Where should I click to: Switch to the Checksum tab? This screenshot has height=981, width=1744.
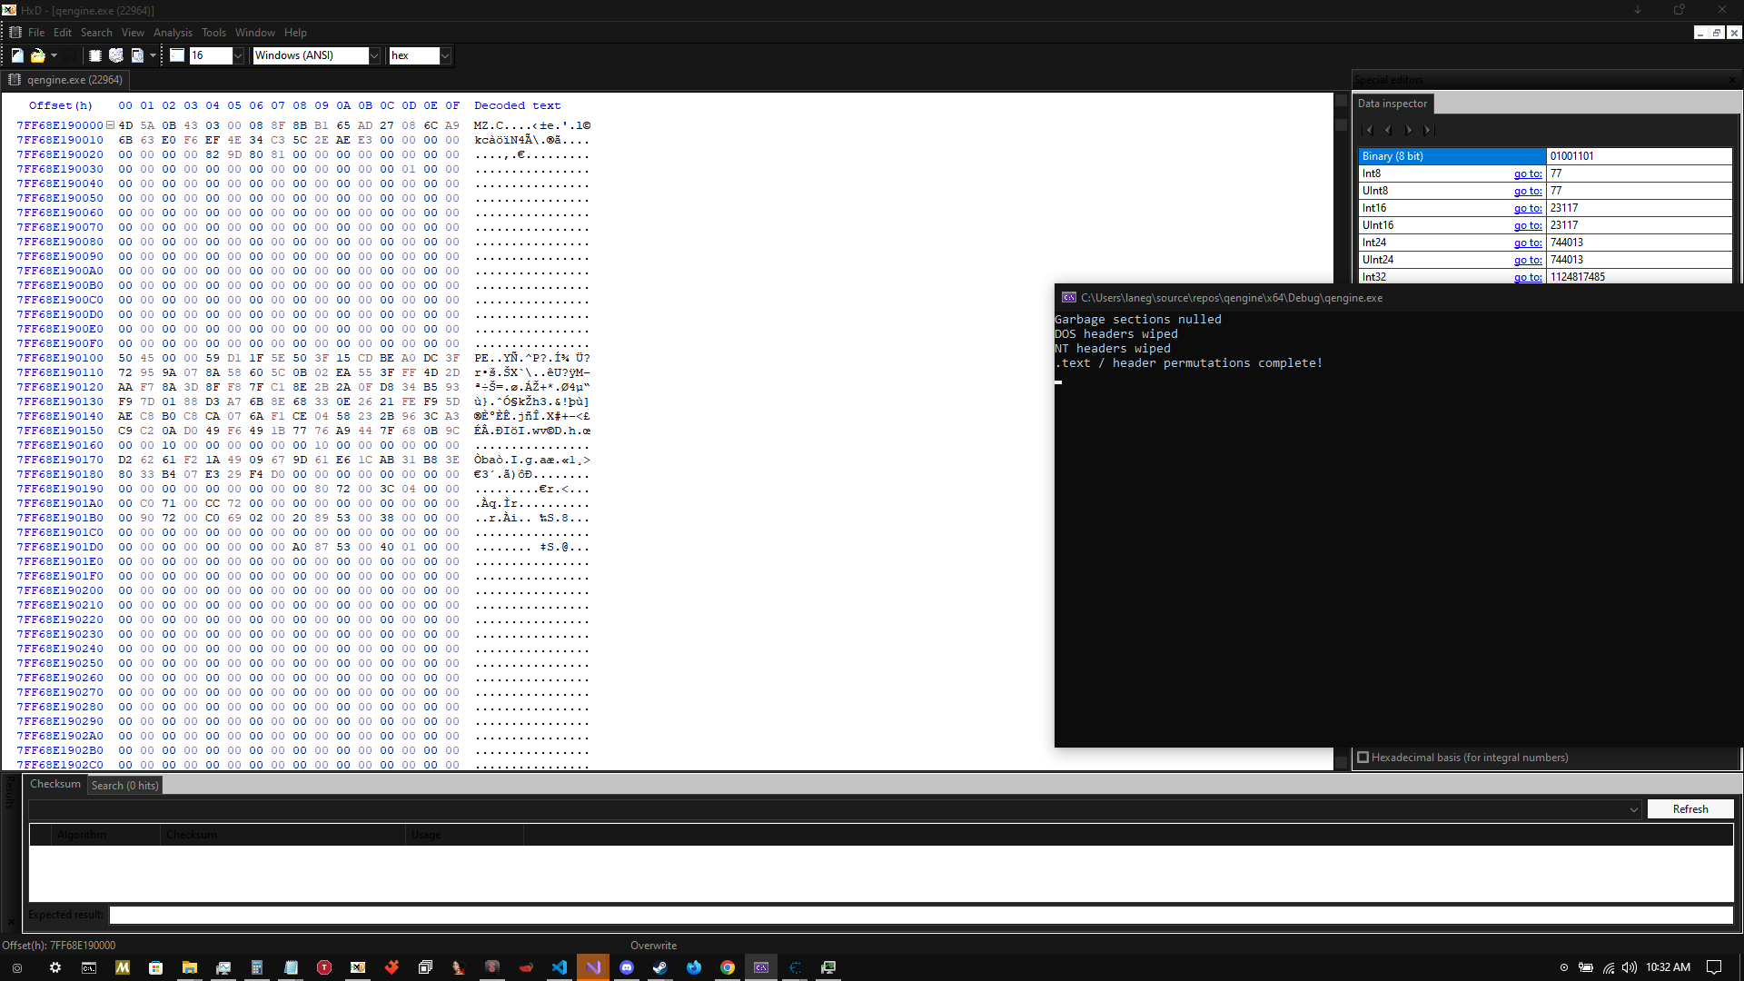(55, 784)
